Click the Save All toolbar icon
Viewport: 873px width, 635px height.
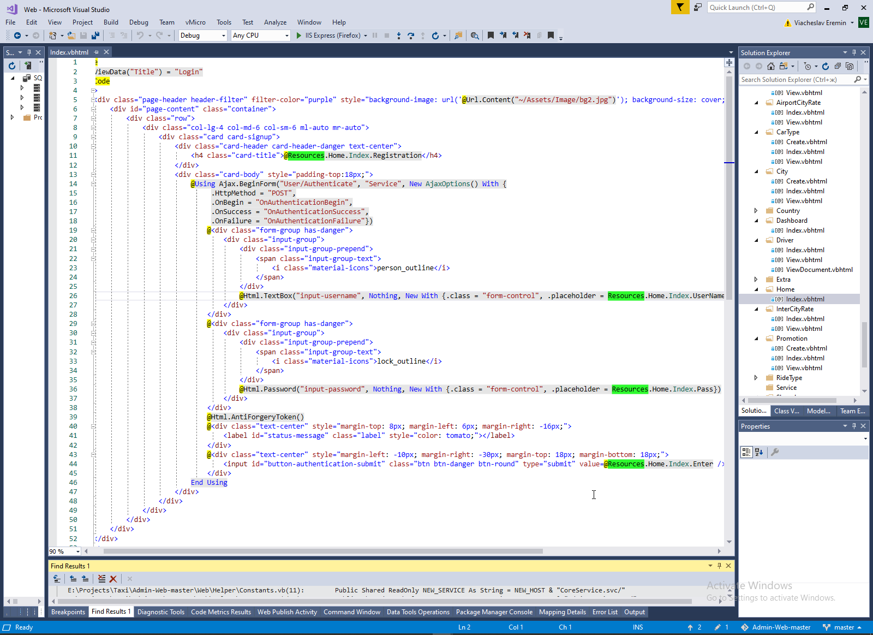point(95,35)
